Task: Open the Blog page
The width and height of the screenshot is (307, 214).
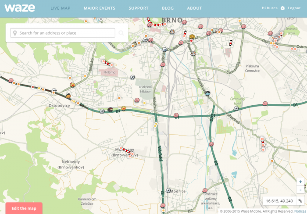Action: (168, 8)
